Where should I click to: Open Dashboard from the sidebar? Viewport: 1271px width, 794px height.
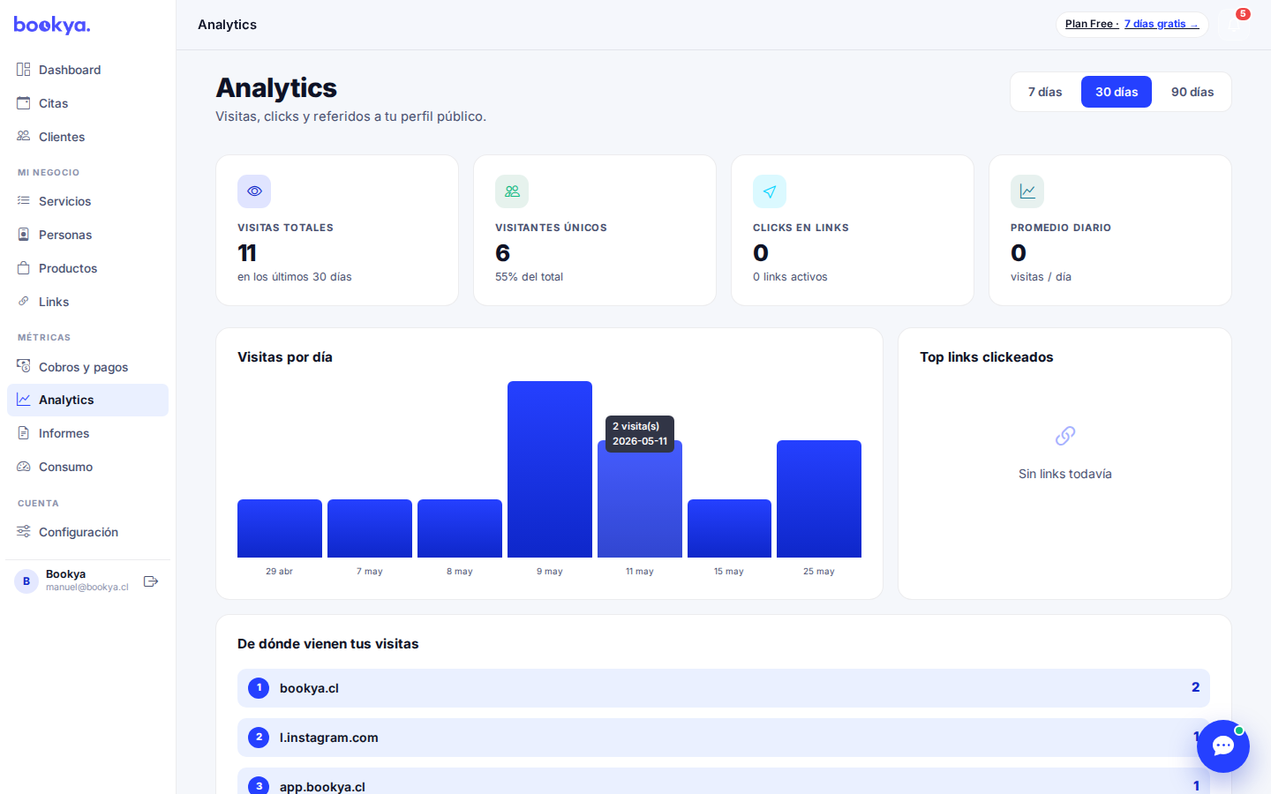click(87, 70)
